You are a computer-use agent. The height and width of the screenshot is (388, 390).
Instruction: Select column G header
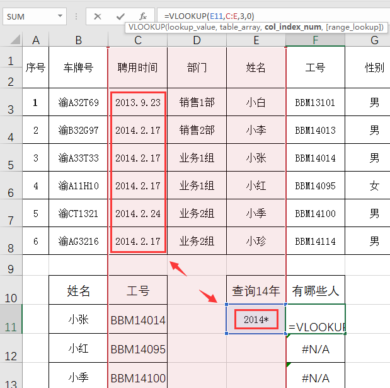click(367, 40)
